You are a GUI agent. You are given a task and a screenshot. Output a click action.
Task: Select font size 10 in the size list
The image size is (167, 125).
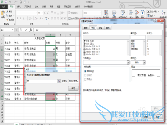(x=148, y=49)
